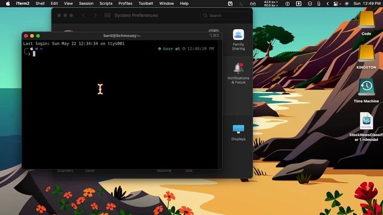Click the forward arrow in System Preferences
383x215 pixels.
95,16
